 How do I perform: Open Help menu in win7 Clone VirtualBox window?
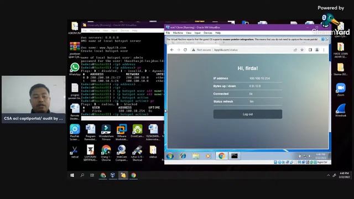218,33
